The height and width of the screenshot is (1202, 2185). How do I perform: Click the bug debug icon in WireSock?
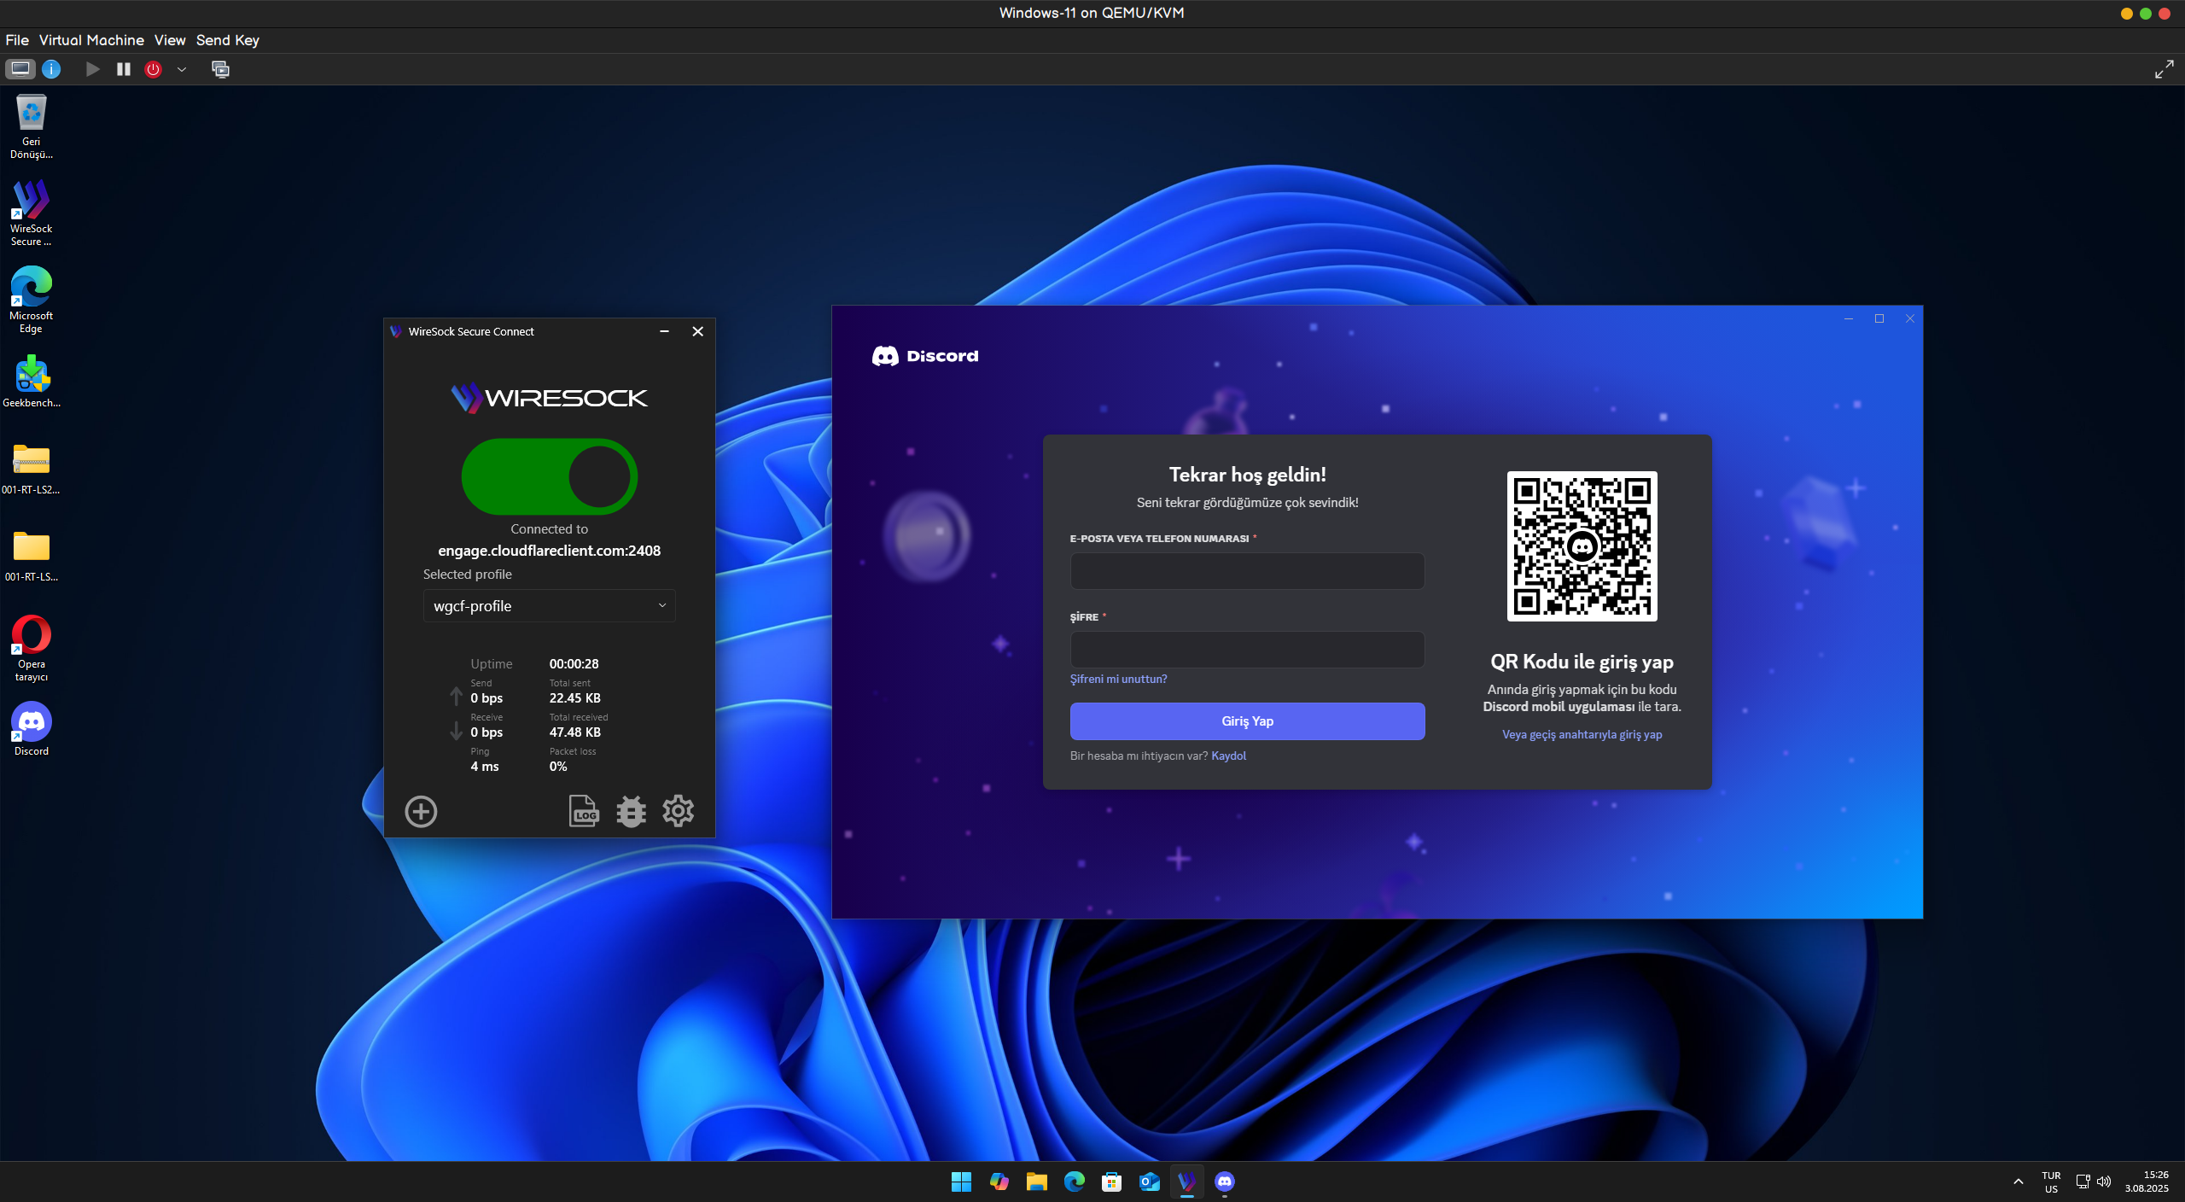(632, 811)
